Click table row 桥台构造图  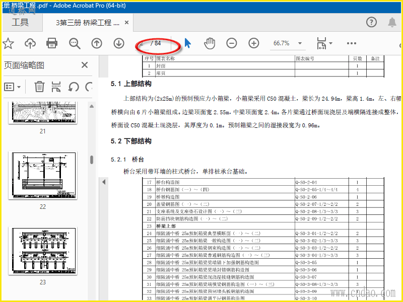(263, 182)
